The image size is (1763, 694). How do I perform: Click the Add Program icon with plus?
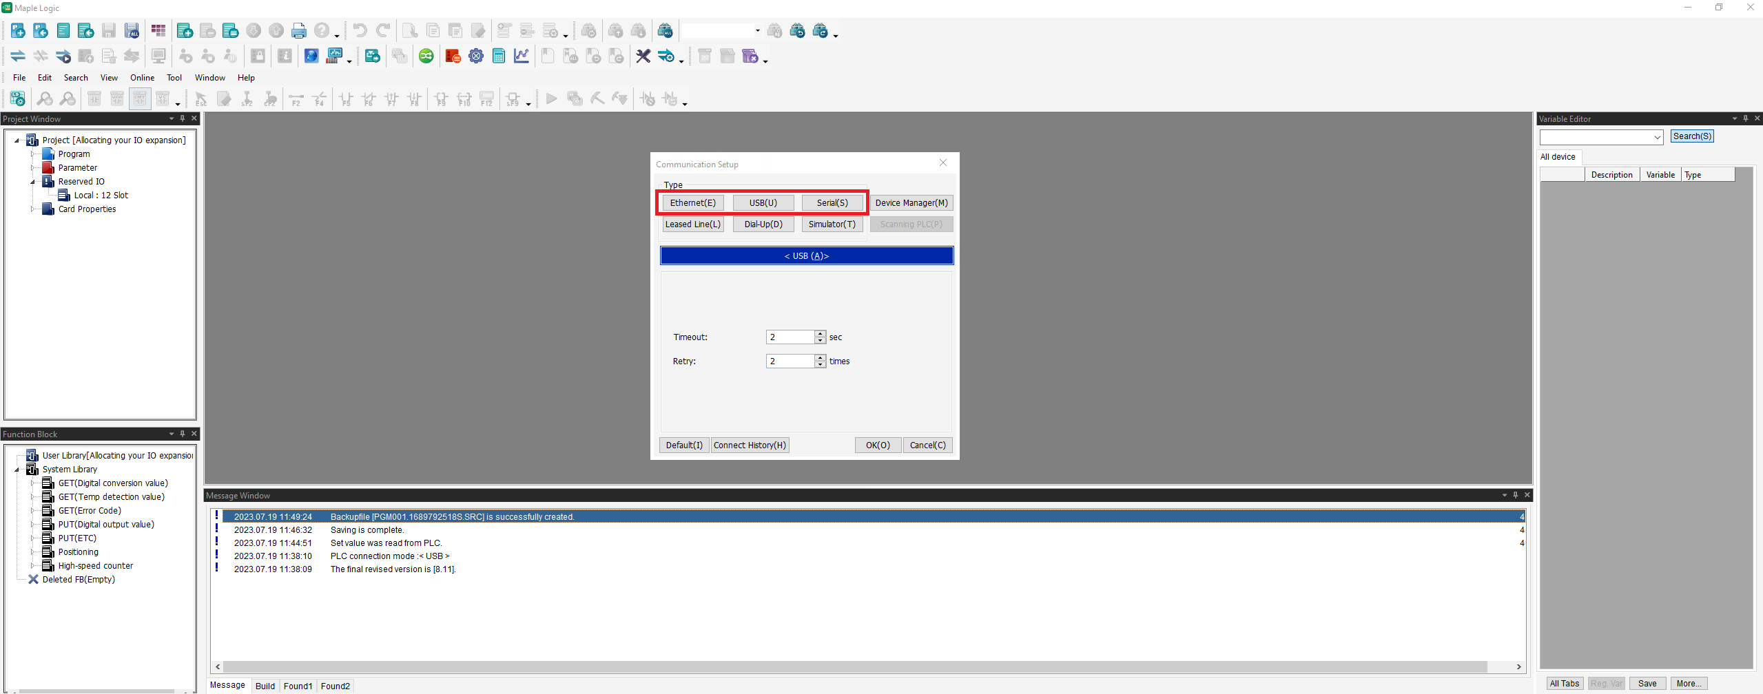coord(185,31)
